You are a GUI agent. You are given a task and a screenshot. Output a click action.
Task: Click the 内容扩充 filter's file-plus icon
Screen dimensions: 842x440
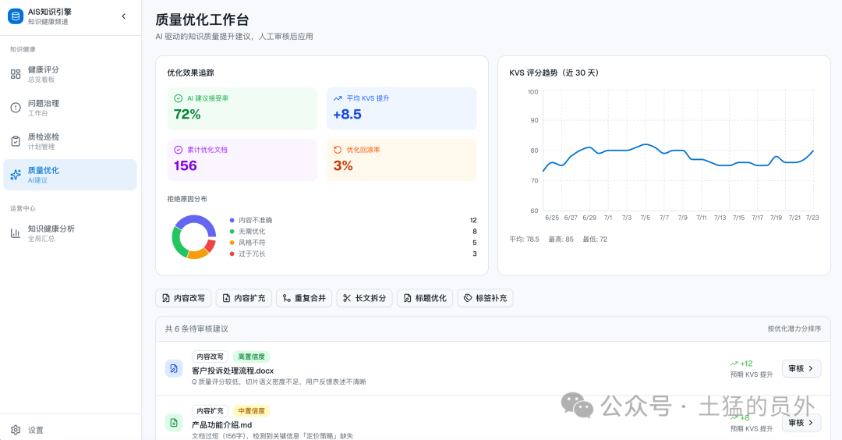(227, 298)
